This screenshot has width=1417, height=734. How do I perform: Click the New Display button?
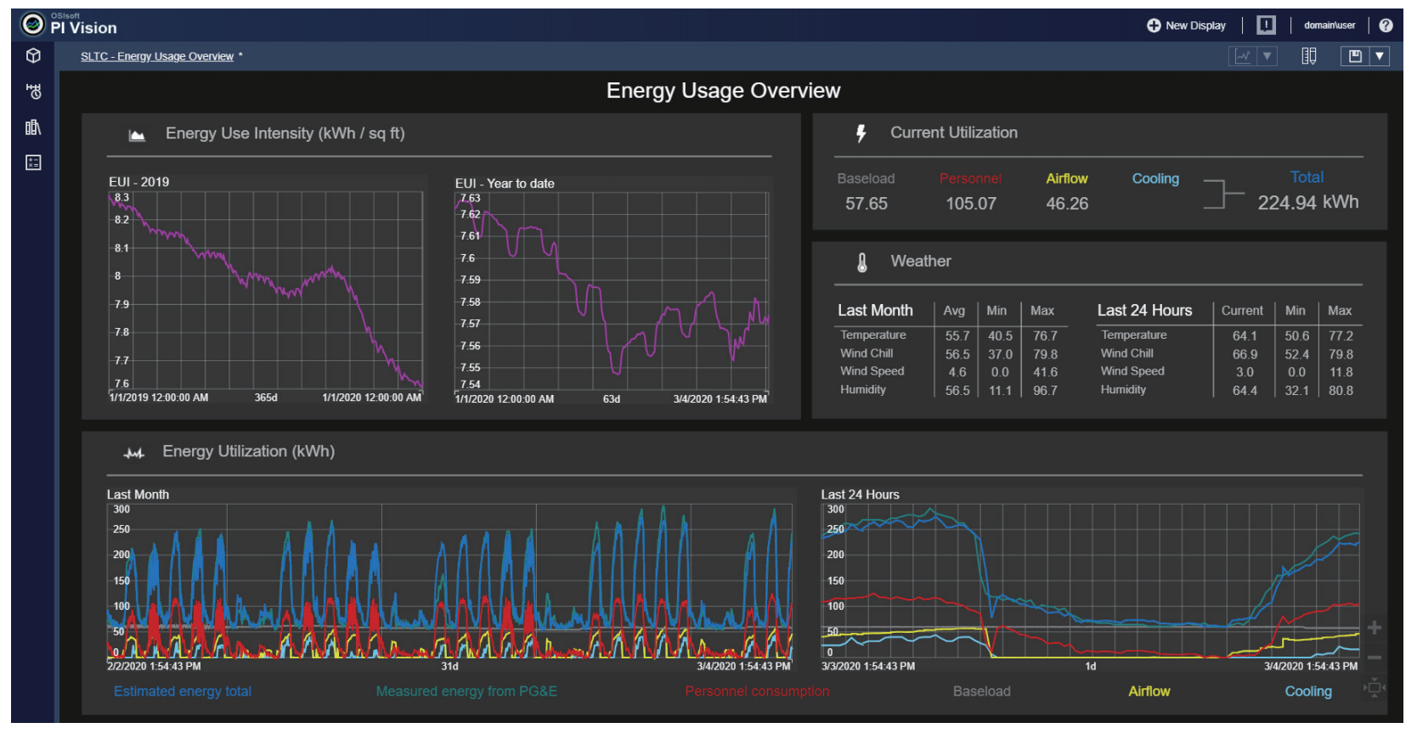(x=1186, y=25)
